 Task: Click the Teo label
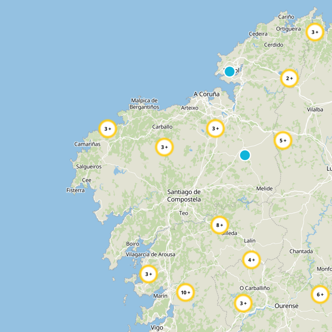tap(183, 213)
